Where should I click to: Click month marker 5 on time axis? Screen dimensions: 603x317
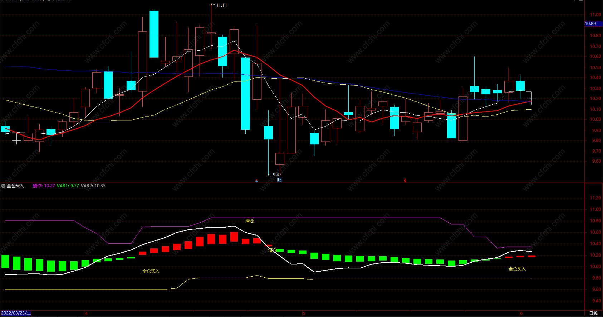(304, 313)
